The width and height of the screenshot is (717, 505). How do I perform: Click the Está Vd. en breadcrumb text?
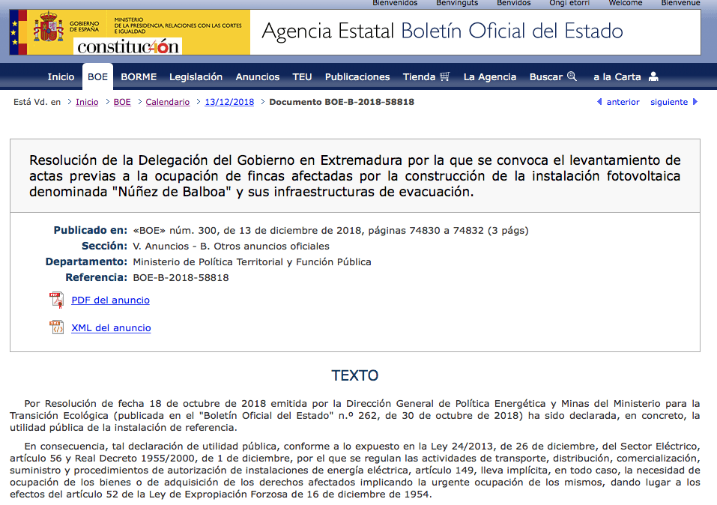point(37,102)
